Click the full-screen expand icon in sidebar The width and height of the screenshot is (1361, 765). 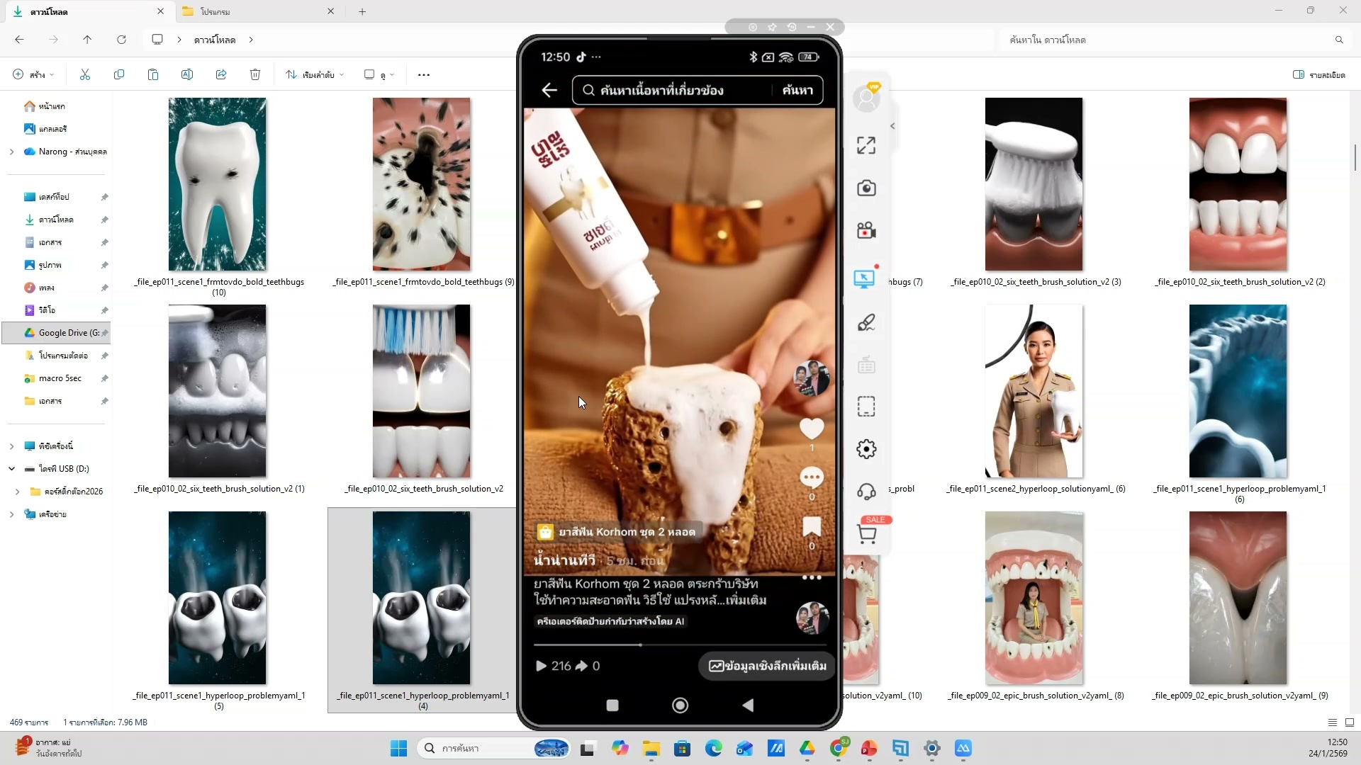click(866, 145)
